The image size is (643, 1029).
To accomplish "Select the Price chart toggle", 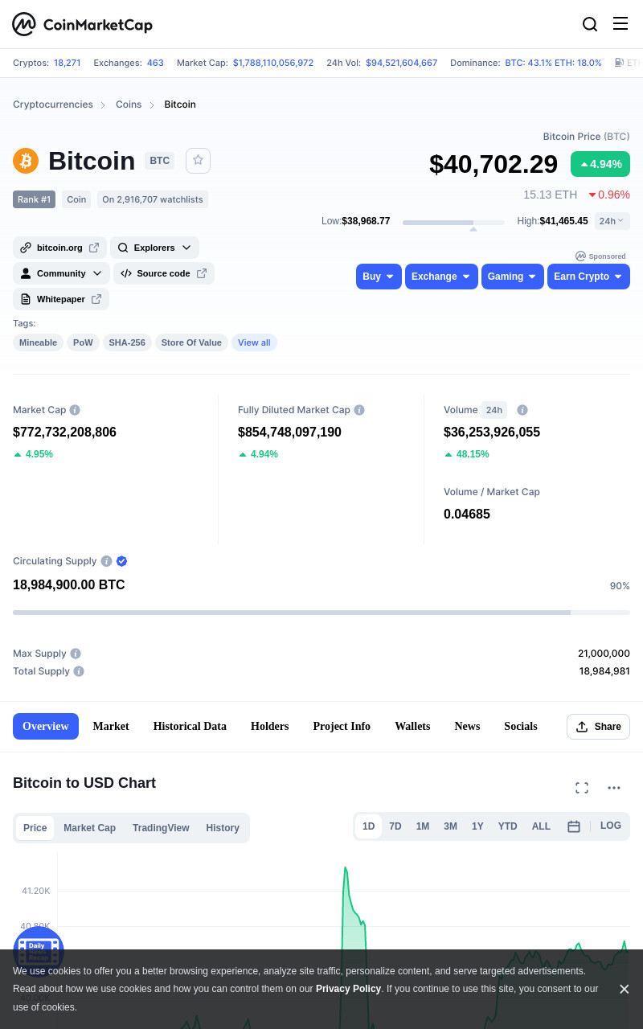I will 35,828.
